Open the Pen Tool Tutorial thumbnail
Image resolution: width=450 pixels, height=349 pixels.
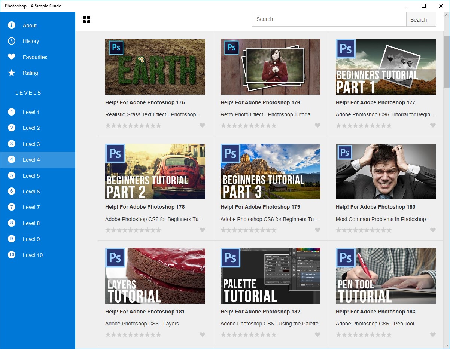tap(386, 276)
